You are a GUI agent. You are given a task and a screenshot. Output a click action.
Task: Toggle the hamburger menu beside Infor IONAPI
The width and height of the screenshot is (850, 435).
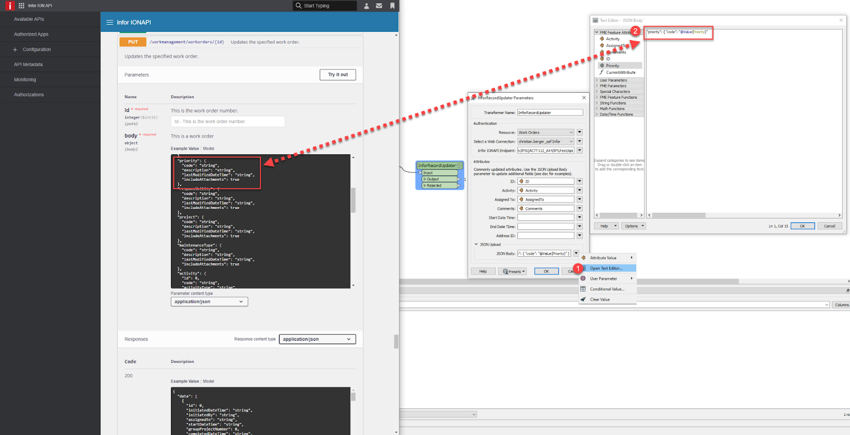click(109, 22)
